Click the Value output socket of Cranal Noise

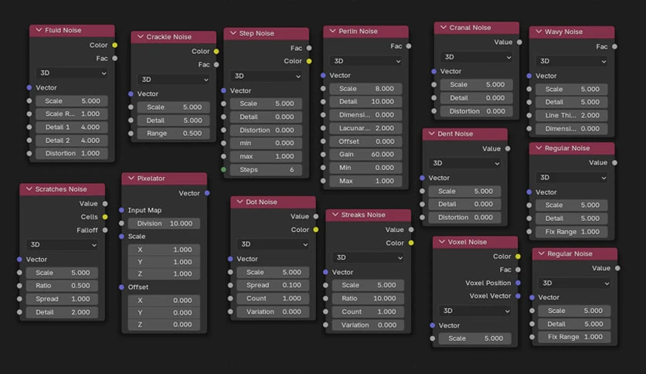point(519,42)
